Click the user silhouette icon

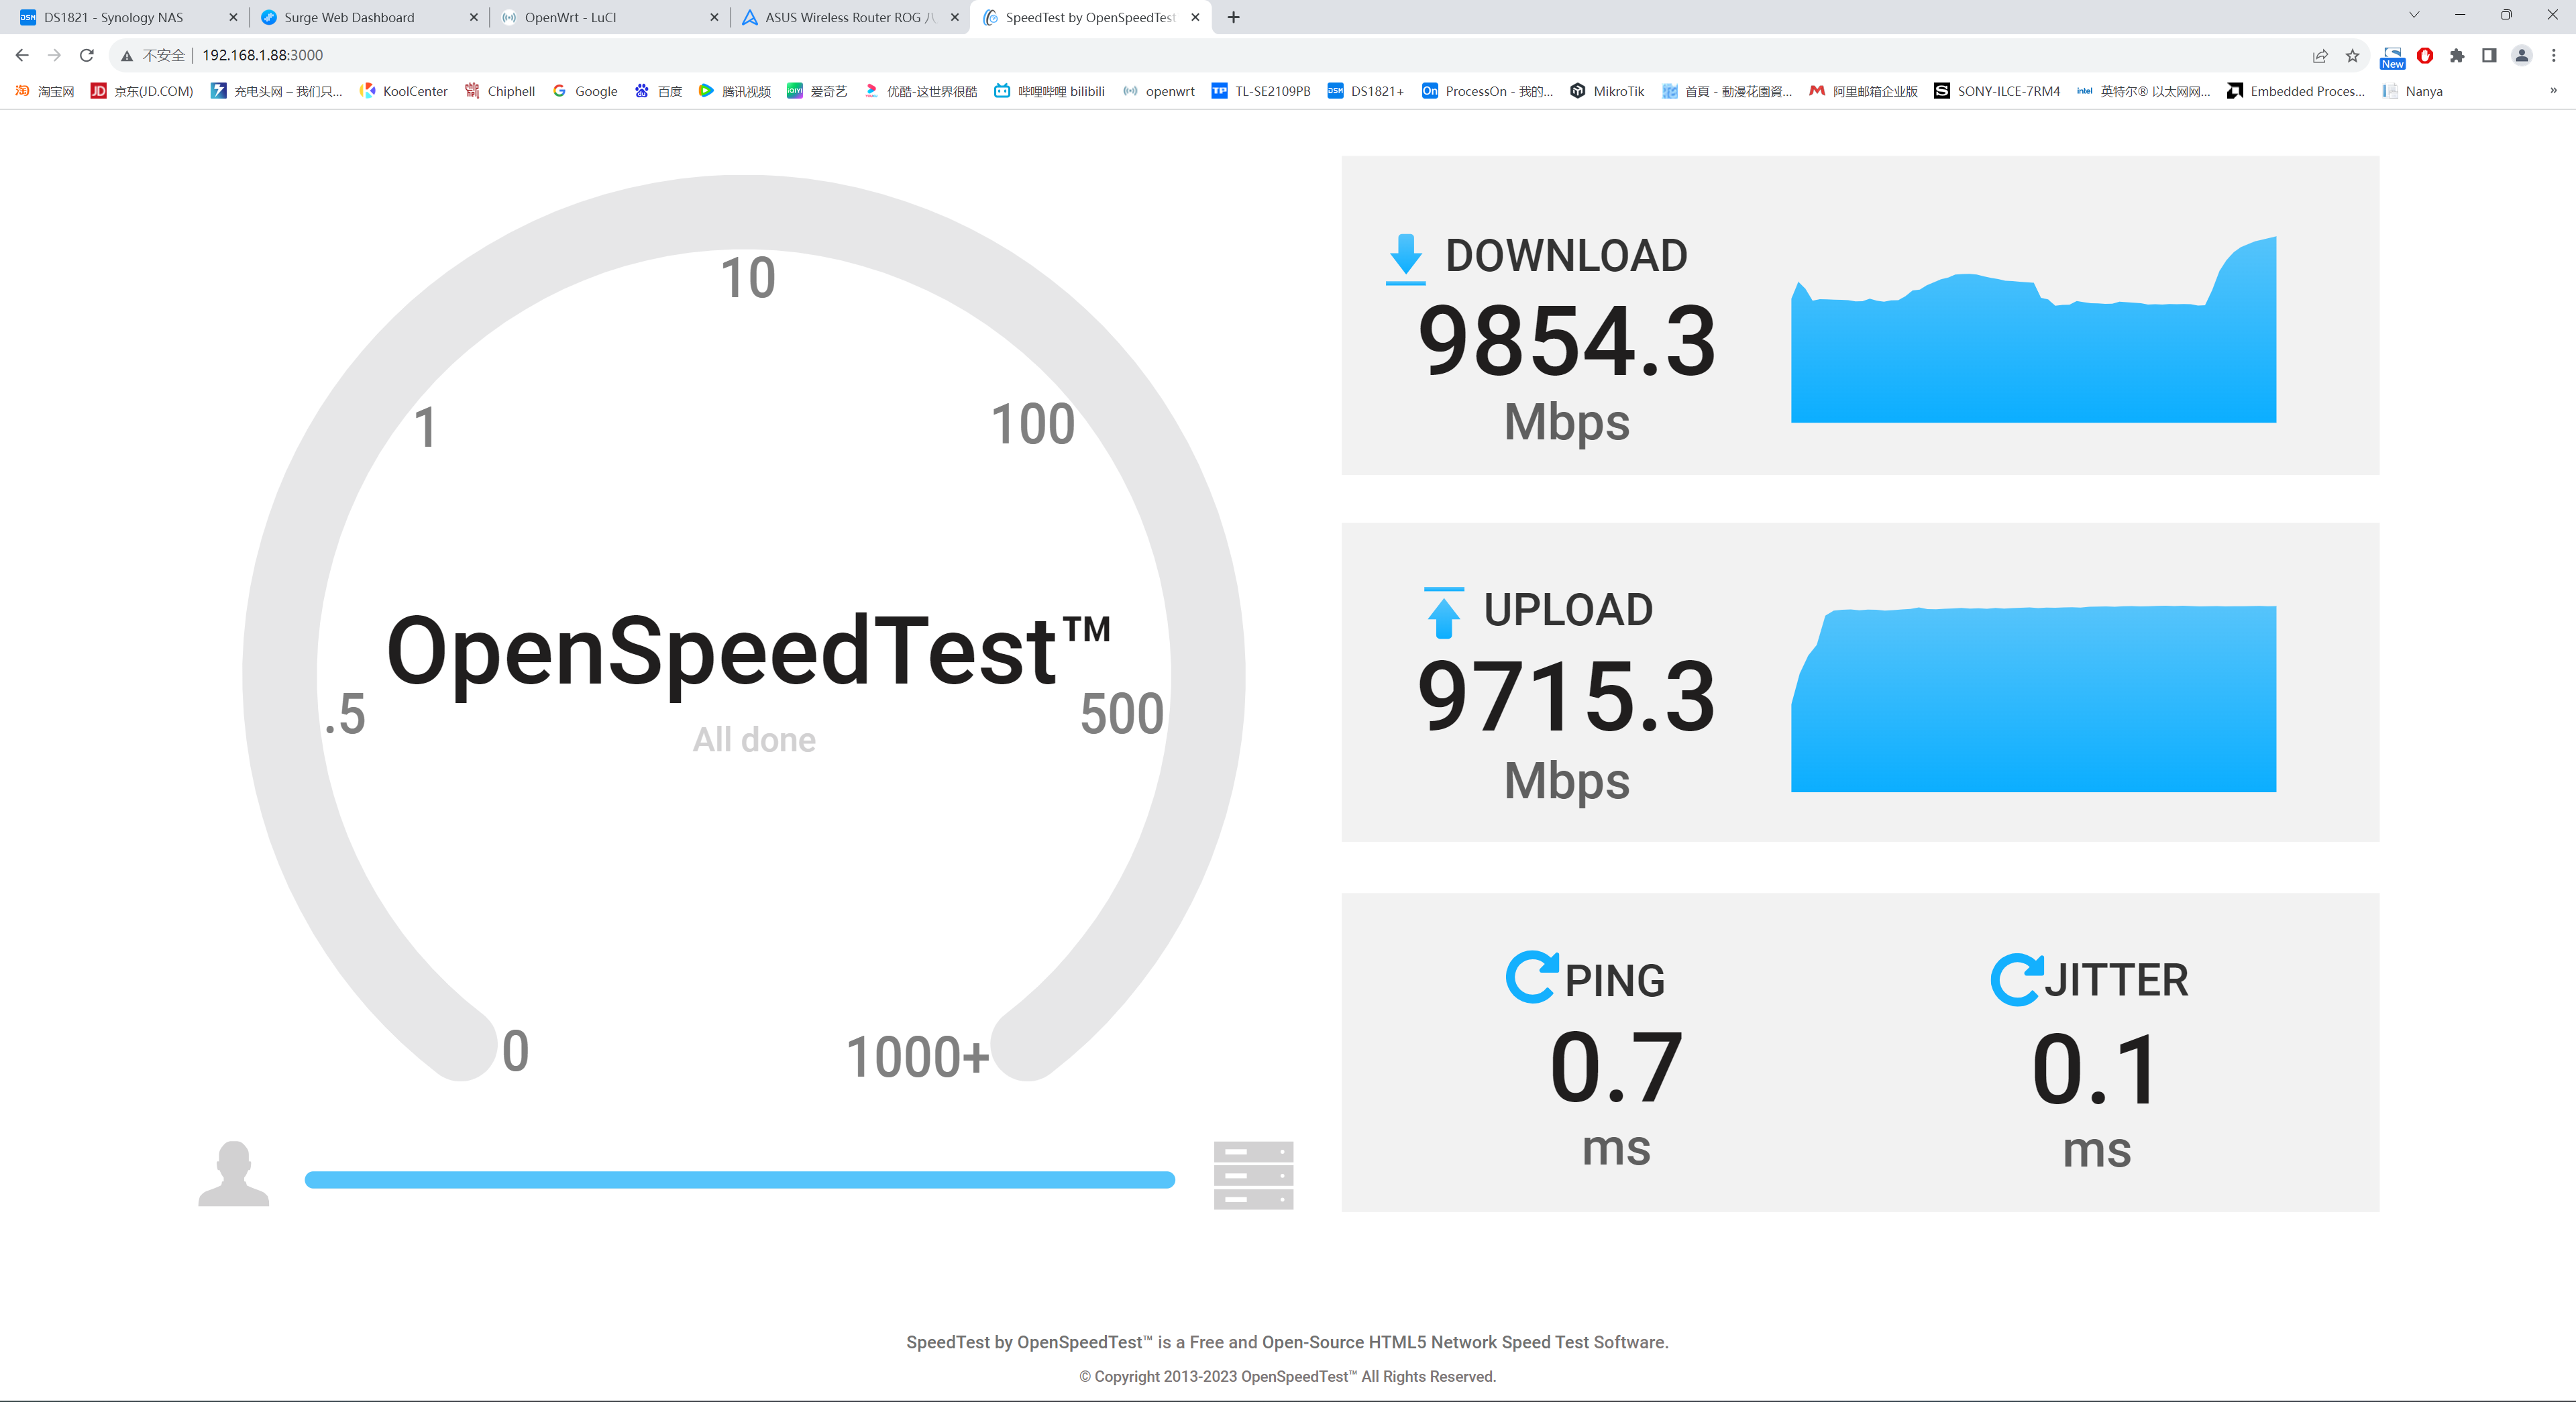[x=233, y=1173]
